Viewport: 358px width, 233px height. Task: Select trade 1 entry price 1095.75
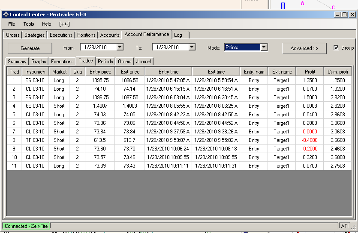(100, 80)
